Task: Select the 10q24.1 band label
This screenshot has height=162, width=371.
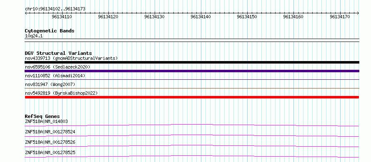Action: point(34,36)
